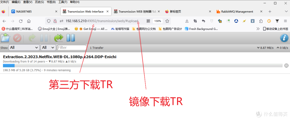This screenshot has height=120, width=290.
Task: Open the state filter dropdown showing All
Action: tap(24, 48)
